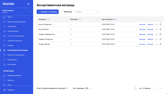The image size is (167, 94).
Task: Filter by the Описание column funnel
Action: pyautogui.click(x=80, y=19)
